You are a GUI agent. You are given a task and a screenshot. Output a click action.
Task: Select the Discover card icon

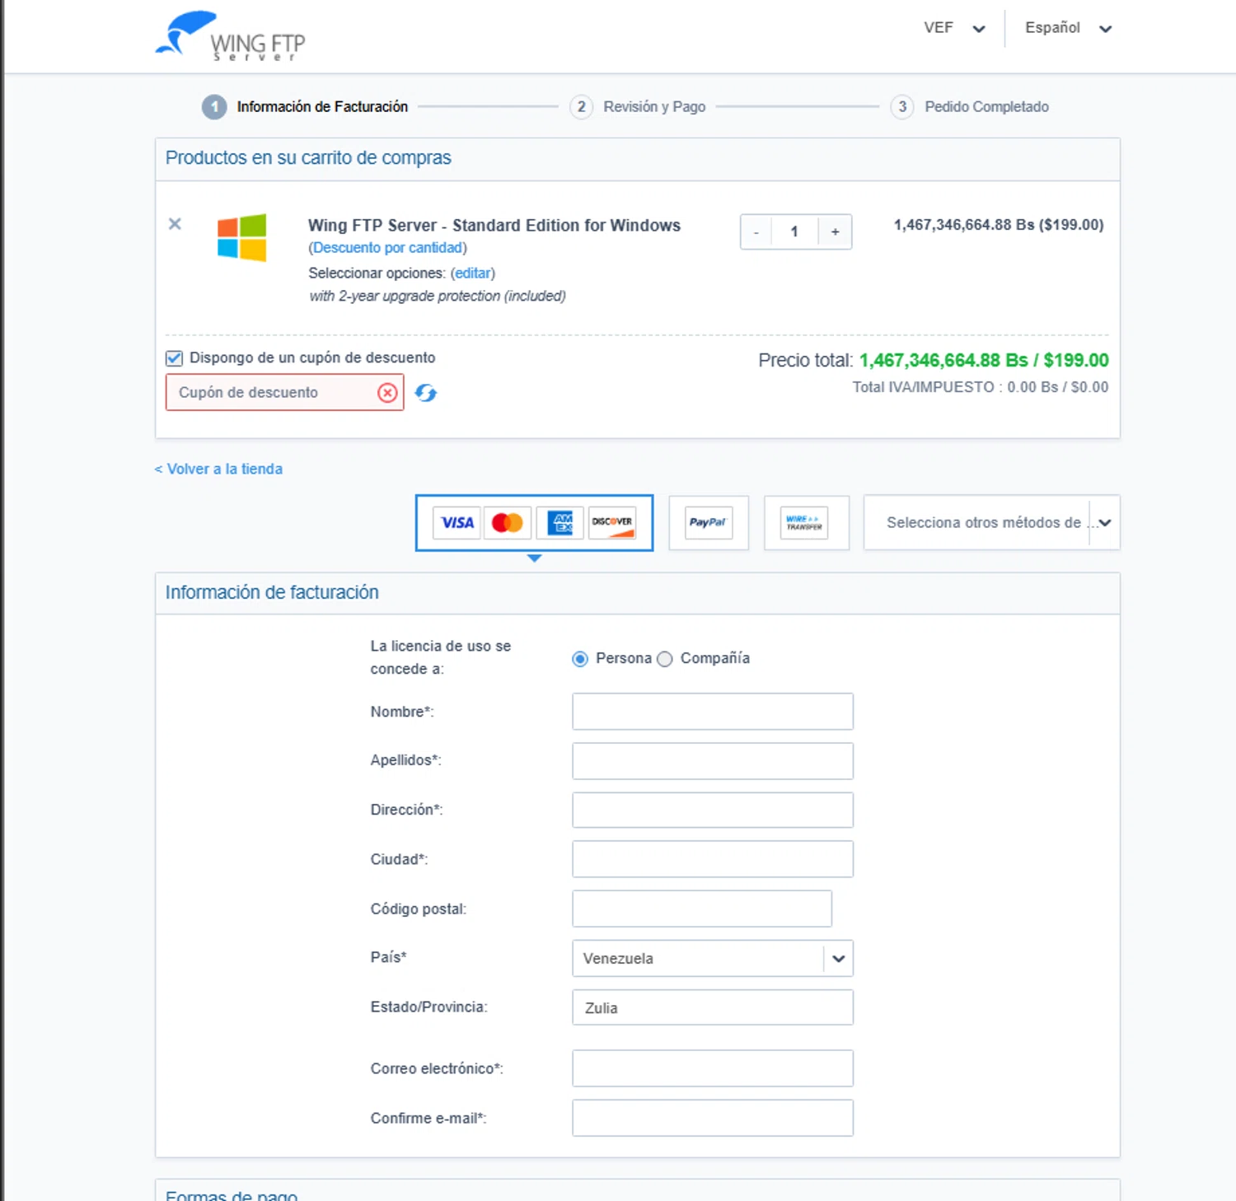click(x=612, y=522)
